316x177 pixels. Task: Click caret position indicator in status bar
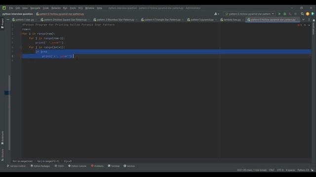click(252, 170)
